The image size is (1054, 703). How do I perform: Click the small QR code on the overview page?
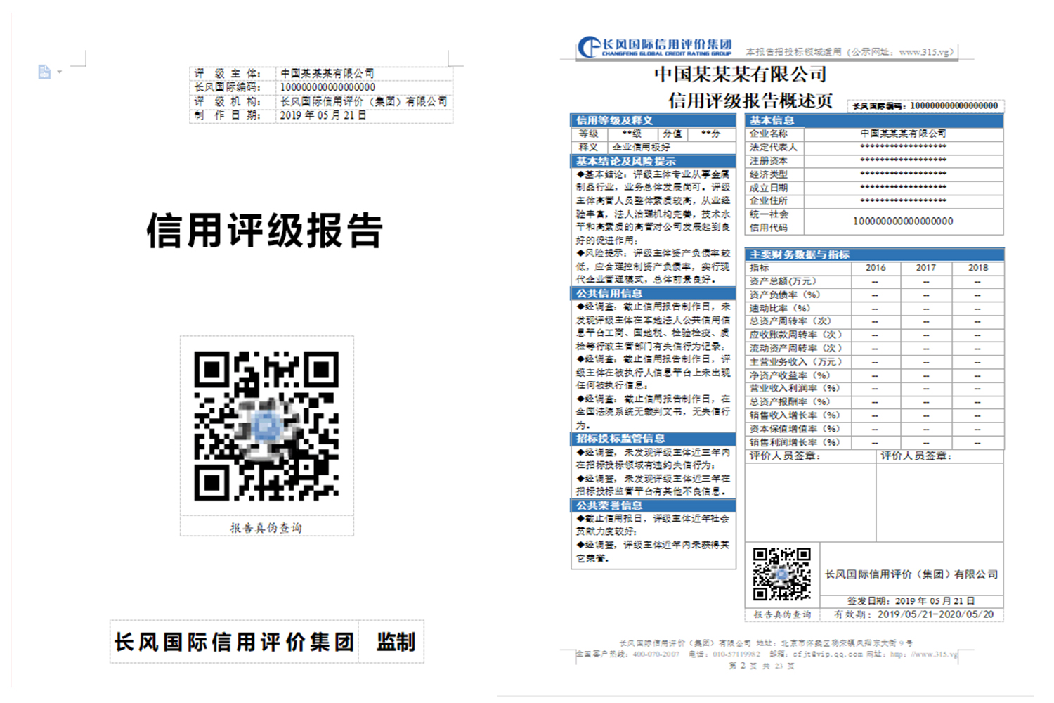coord(782,574)
